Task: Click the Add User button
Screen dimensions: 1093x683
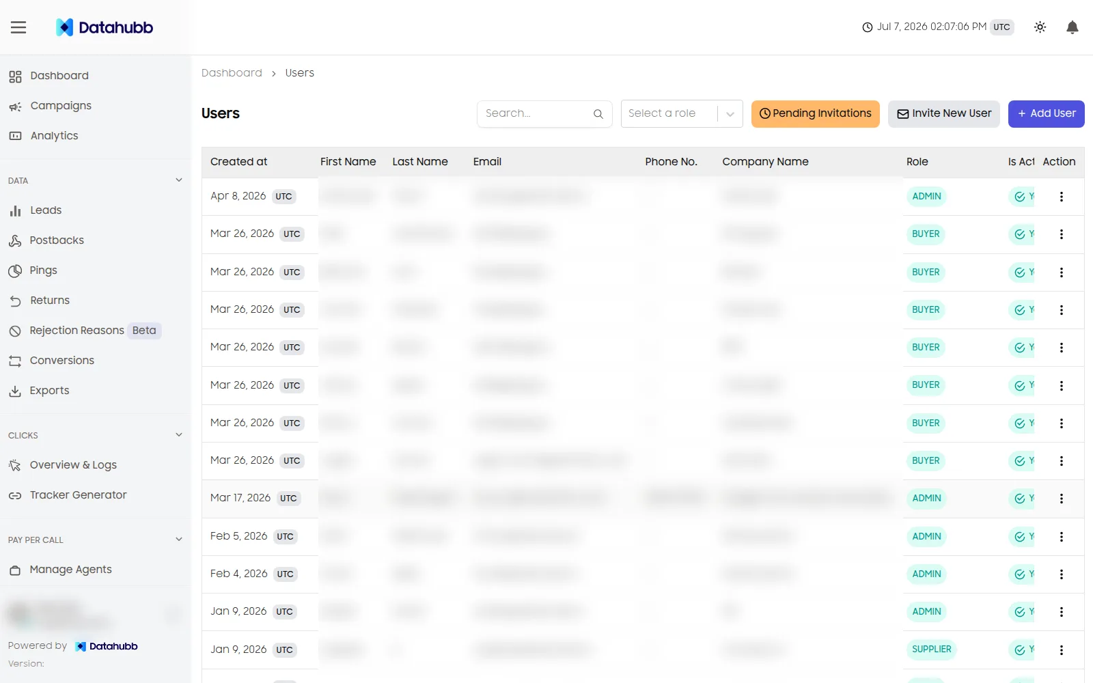Action: point(1047,114)
